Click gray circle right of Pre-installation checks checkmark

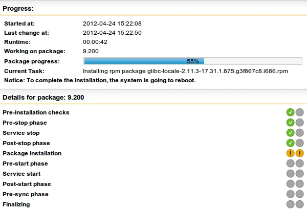point(299,112)
